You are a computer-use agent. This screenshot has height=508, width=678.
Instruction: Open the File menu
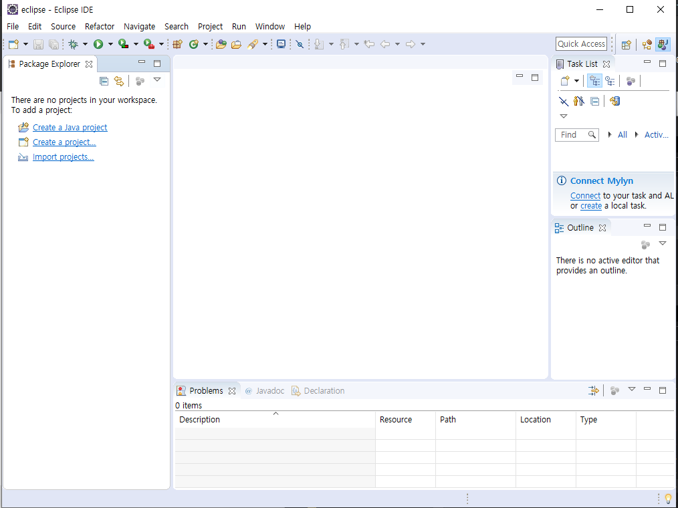[x=13, y=26]
